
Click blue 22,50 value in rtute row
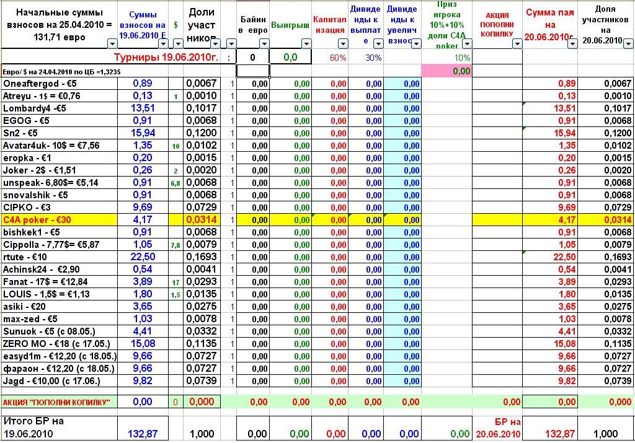click(x=143, y=257)
